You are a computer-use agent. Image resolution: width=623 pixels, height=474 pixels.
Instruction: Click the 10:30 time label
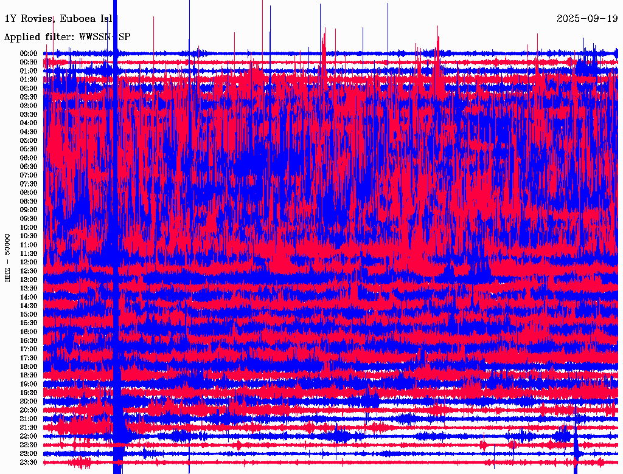pyautogui.click(x=29, y=236)
